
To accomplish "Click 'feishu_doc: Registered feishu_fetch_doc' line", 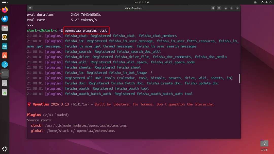I will click(x=123, y=83).
